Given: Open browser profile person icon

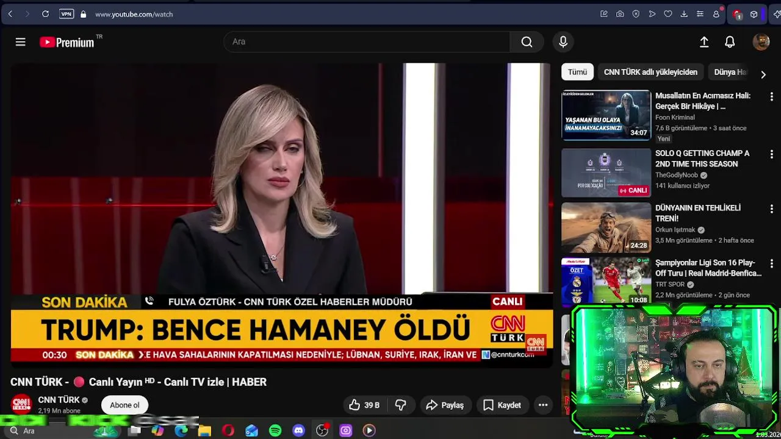Looking at the screenshot, I should click(716, 14).
